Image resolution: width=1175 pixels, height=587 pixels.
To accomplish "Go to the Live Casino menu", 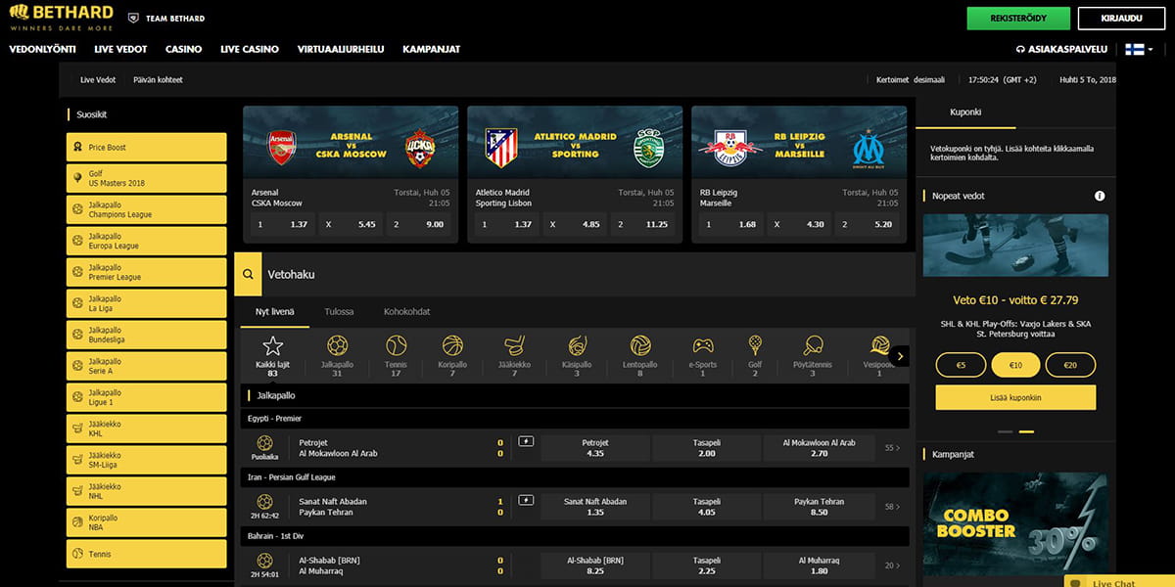I will tap(250, 49).
